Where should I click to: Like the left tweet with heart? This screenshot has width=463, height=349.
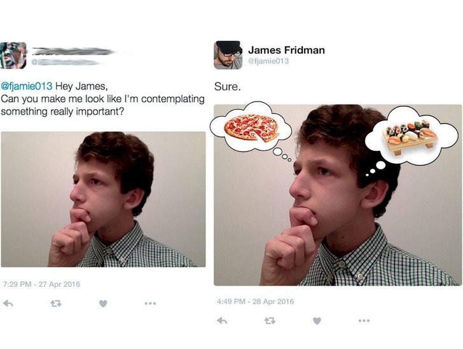pos(103,304)
